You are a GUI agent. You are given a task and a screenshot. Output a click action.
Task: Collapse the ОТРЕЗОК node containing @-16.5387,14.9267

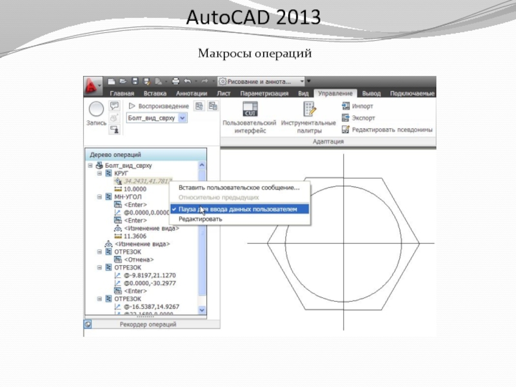(x=99, y=299)
